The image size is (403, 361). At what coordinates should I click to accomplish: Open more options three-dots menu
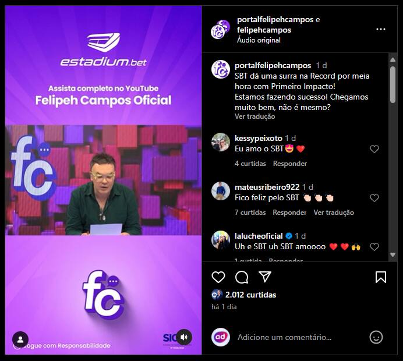tap(381, 29)
